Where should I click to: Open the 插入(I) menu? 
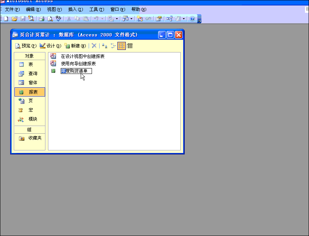pos(76,9)
